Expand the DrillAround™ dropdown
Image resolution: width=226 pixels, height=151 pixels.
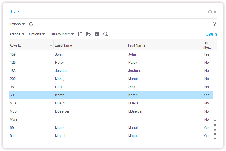point(62,34)
